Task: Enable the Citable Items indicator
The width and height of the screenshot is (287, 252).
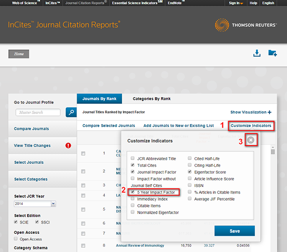Action: [132, 205]
